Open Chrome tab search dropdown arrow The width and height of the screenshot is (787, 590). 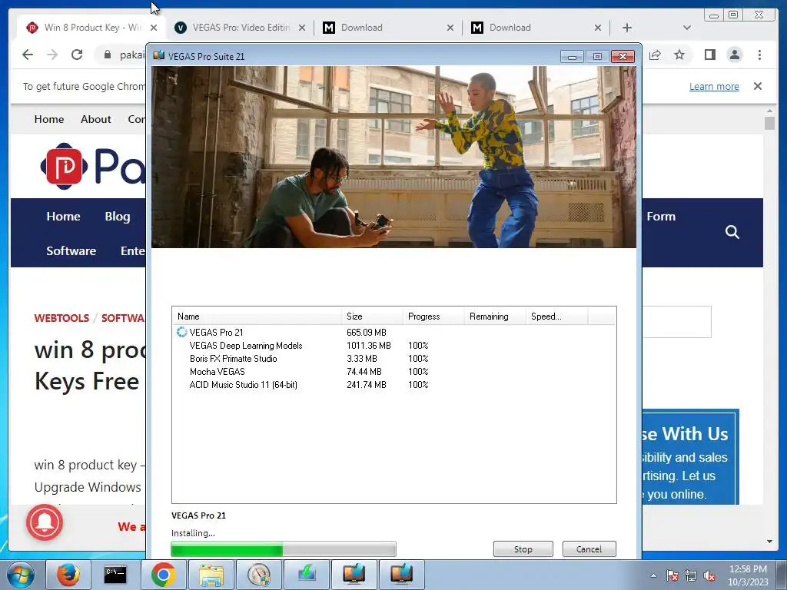[686, 28]
